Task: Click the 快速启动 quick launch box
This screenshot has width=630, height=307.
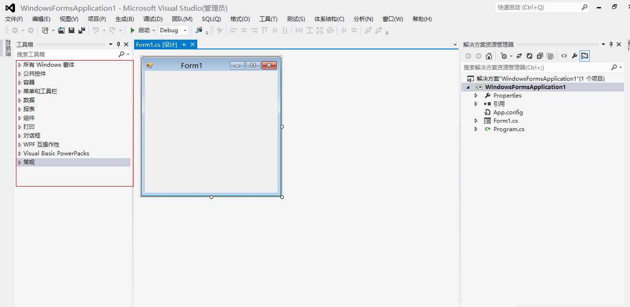Action: (x=542, y=7)
